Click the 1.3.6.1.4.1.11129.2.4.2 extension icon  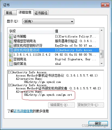(11, 55)
